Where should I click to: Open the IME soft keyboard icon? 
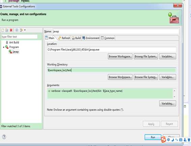[181, 140]
